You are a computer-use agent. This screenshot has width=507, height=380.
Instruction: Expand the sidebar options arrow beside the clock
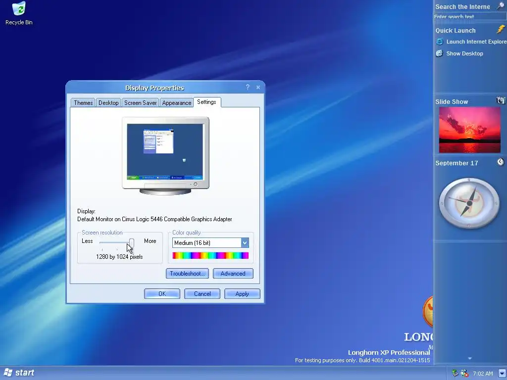pyautogui.click(x=502, y=373)
